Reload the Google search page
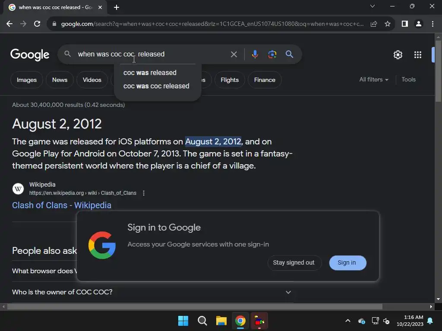Viewport: 442px width, 331px height. (x=37, y=24)
